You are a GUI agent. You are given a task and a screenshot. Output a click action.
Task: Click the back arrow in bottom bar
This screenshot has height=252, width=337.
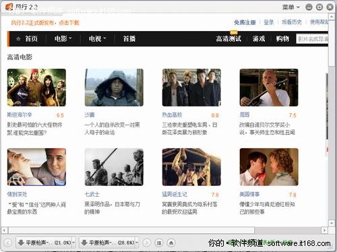click(8, 243)
